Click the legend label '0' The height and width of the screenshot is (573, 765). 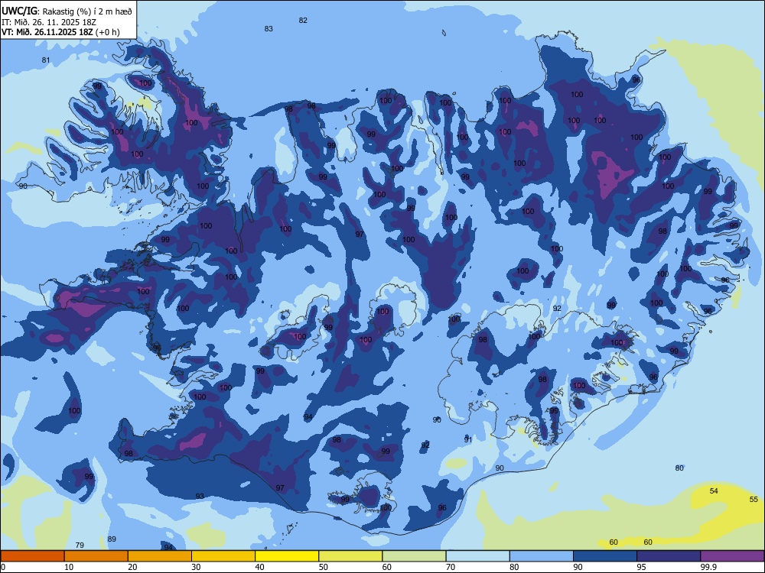click(3, 567)
